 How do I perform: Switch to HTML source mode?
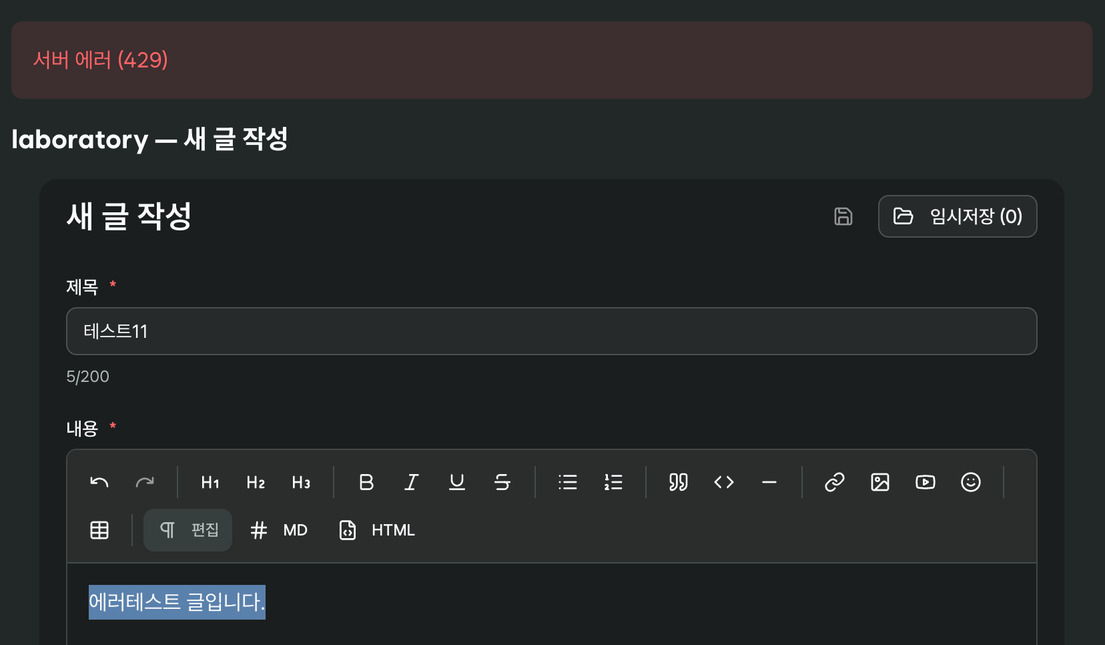coord(377,530)
